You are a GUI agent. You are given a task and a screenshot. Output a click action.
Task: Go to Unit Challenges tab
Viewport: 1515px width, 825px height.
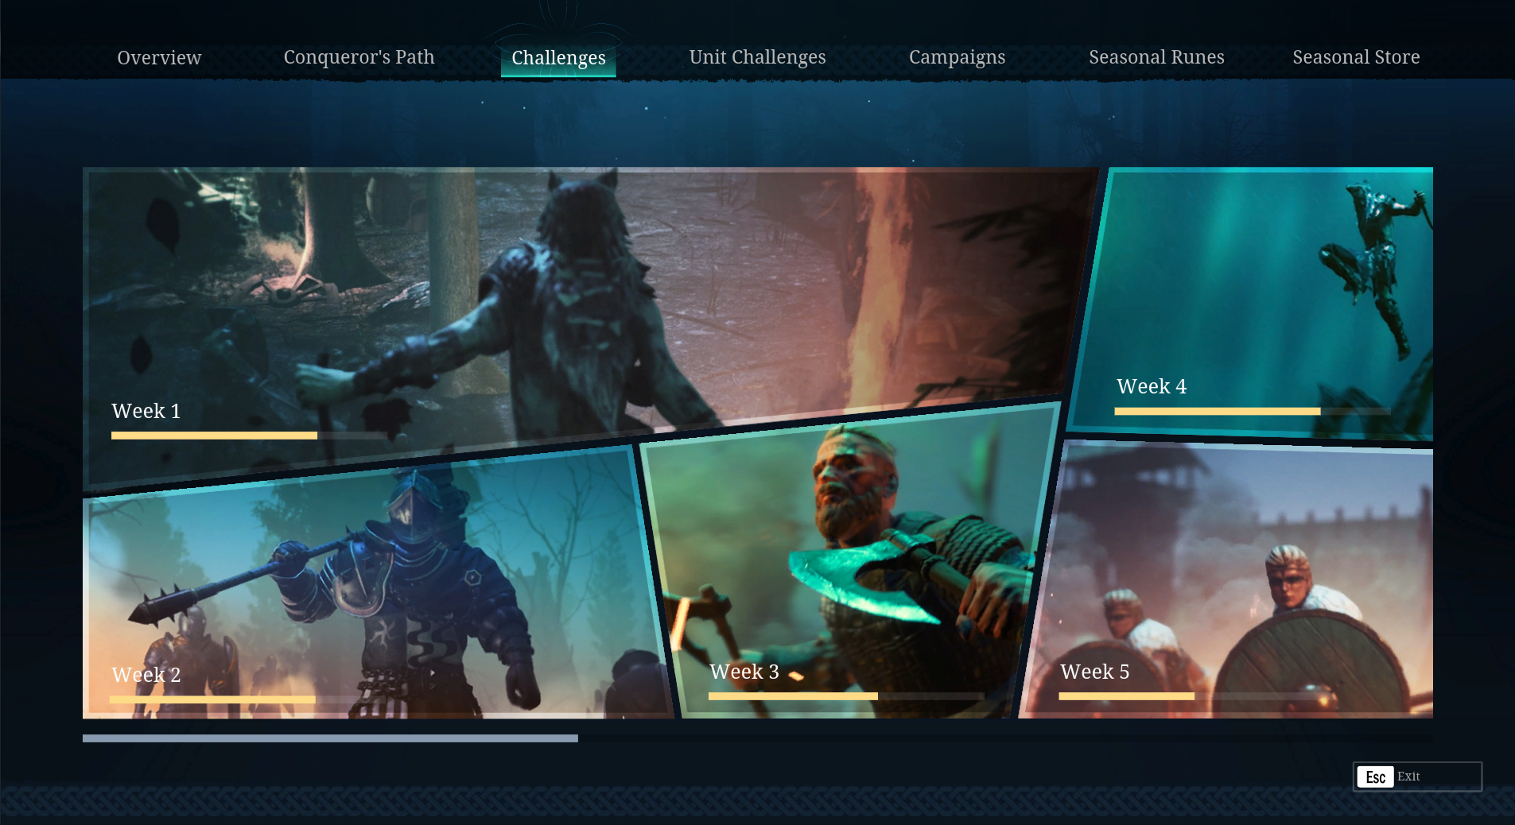pos(757,57)
